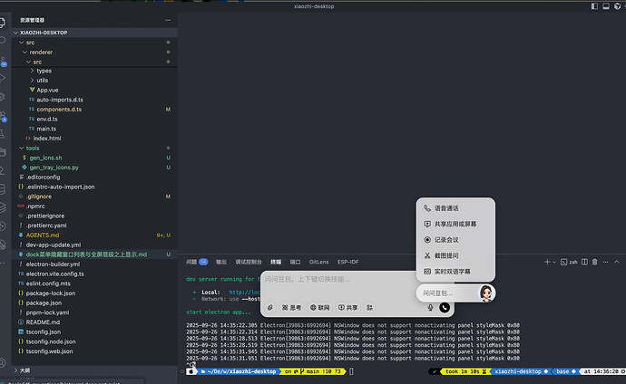Collapse the tools folder

[94, 148]
